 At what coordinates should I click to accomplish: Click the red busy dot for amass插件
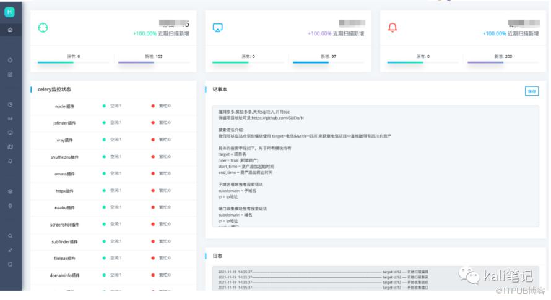click(x=153, y=173)
